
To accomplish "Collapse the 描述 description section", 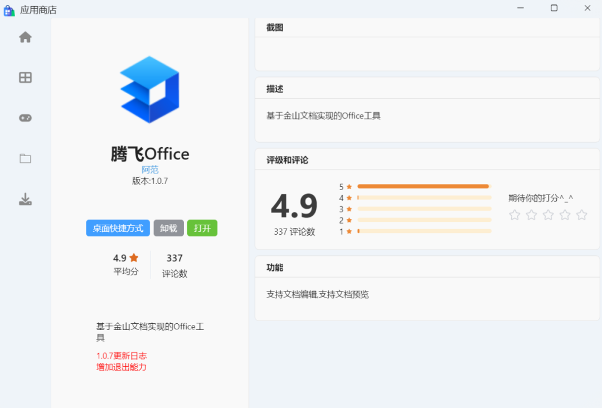I will [273, 89].
